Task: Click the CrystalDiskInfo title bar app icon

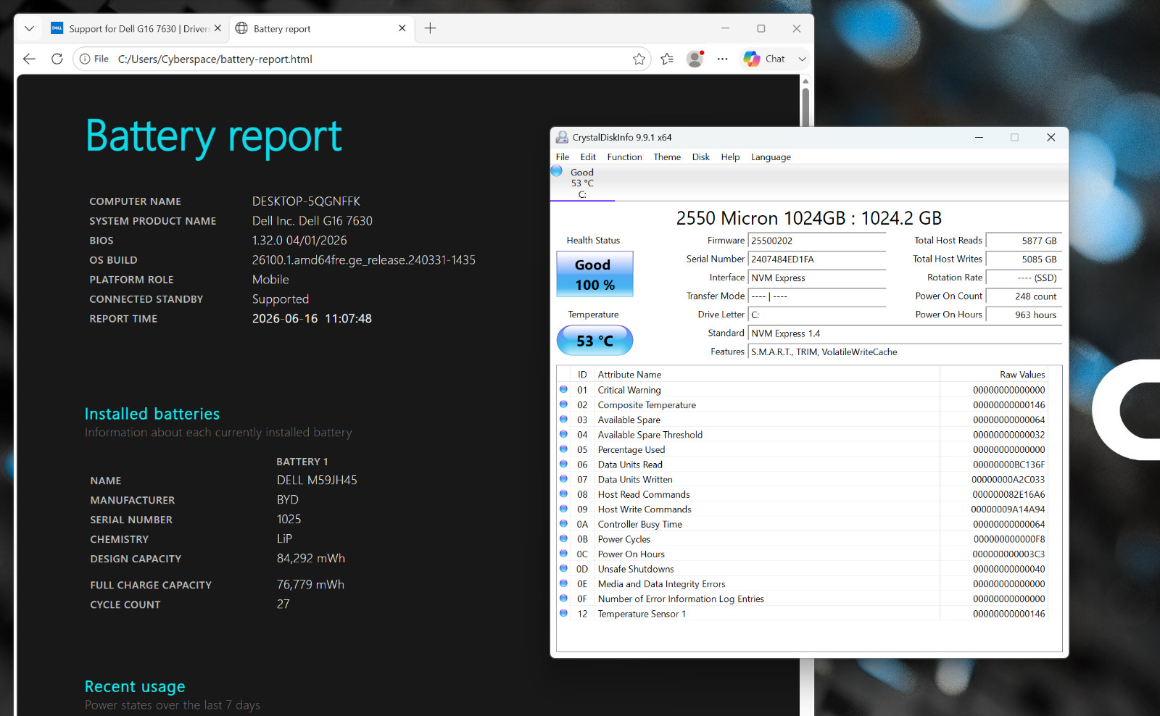Action: tap(562, 138)
